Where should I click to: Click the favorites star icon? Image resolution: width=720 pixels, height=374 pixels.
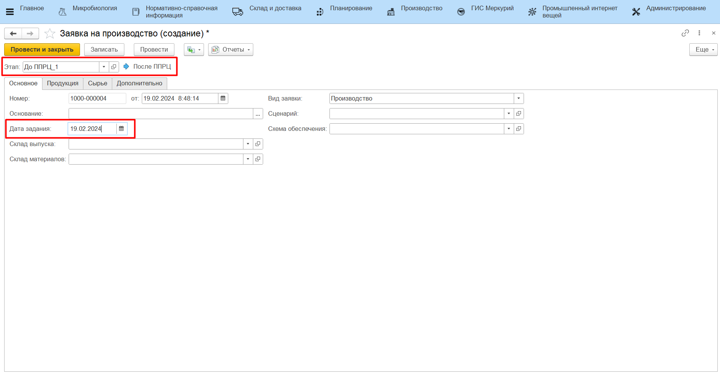50,34
